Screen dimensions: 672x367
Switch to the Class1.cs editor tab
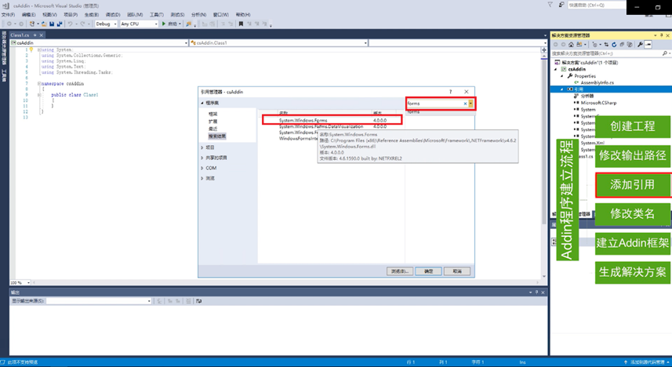pos(20,35)
